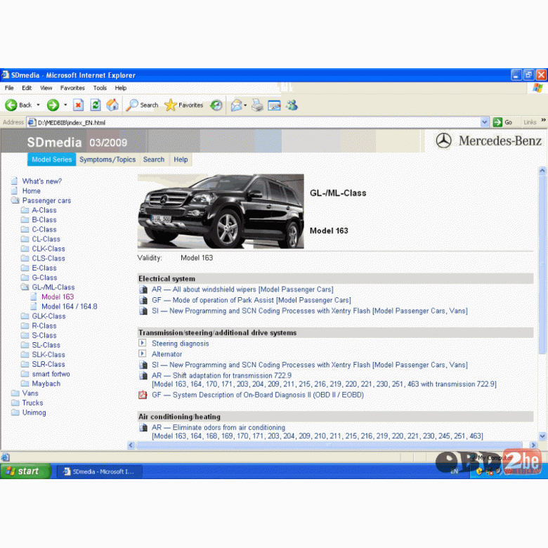
Task: Click the address bar input field
Action: click(258, 122)
